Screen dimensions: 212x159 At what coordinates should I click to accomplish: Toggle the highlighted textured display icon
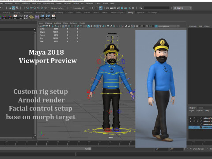click(97, 26)
